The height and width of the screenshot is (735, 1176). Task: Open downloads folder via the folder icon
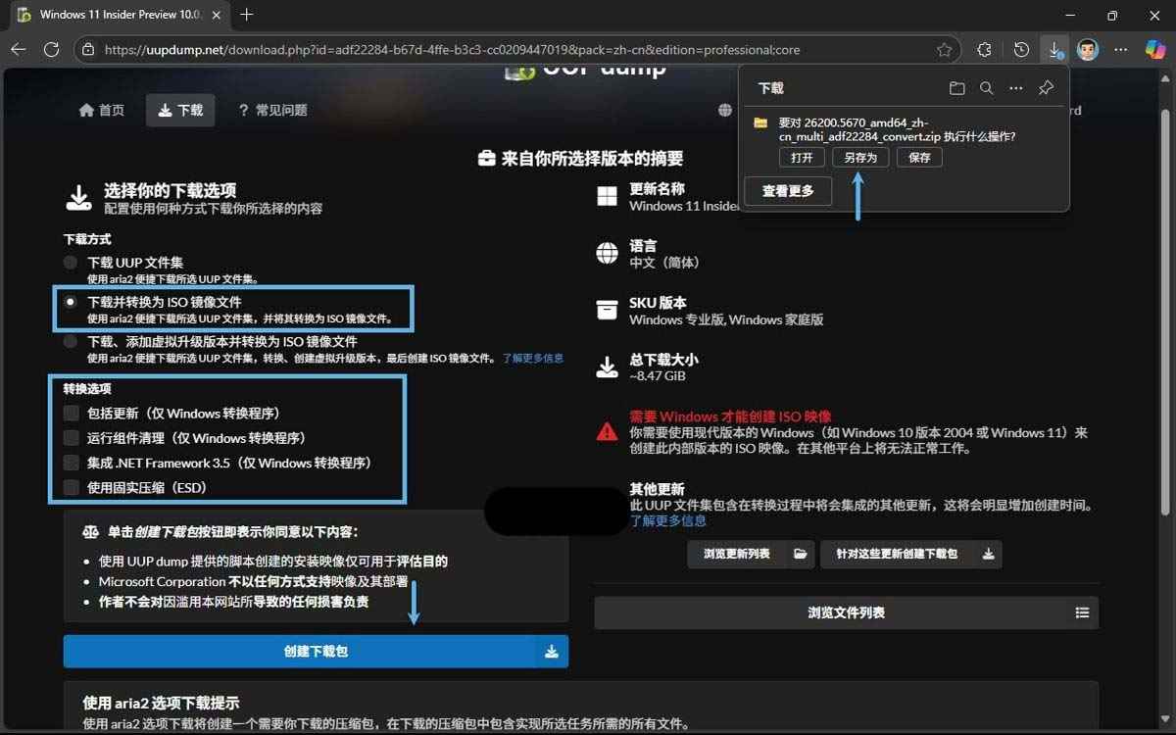pos(957,87)
